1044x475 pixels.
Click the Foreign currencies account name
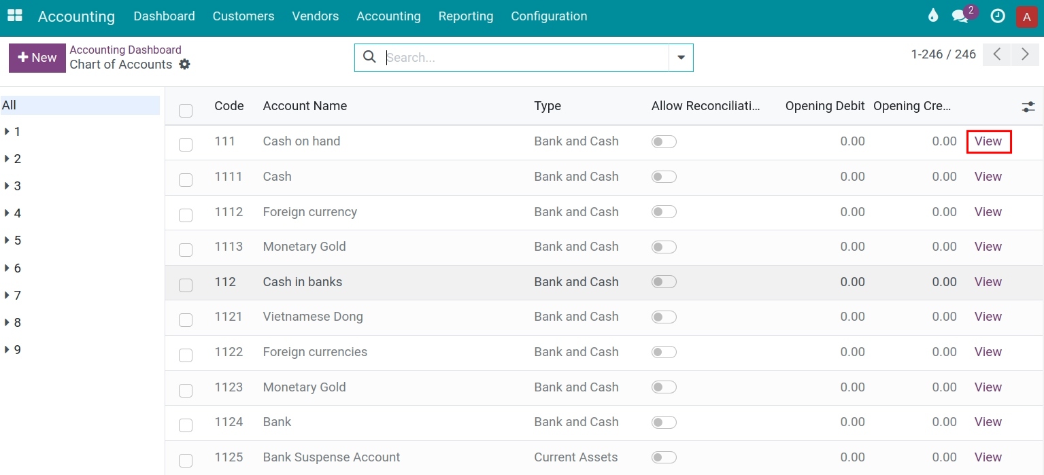315,352
